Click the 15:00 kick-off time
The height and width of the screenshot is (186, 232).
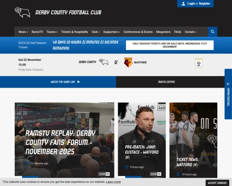click(22, 65)
